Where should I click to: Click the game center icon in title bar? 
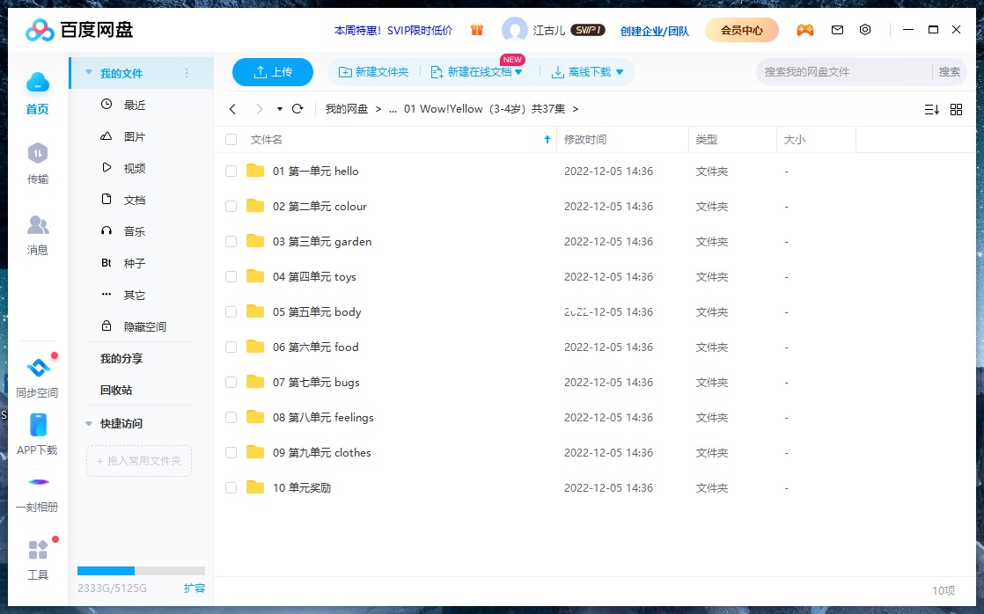coord(805,29)
